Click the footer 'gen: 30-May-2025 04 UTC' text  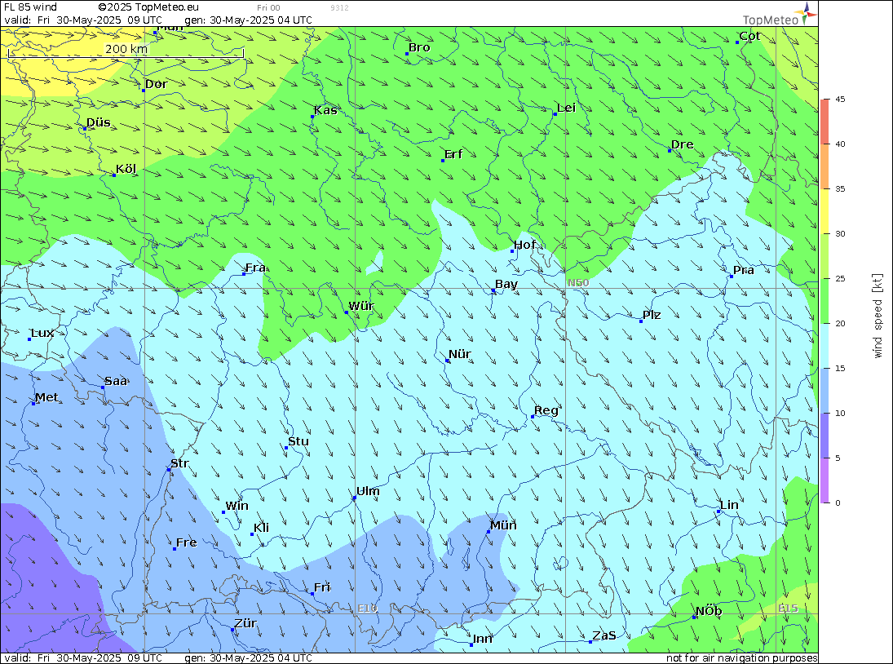[248, 657]
